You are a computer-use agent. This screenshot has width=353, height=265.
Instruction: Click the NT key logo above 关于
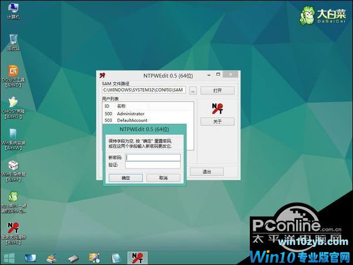coord(218,109)
